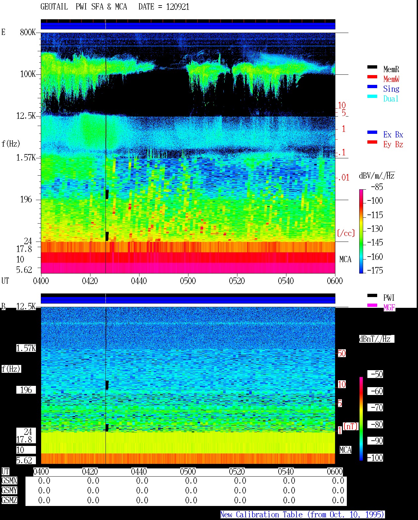
Task: Click the '1.57K' label on B panel axis
Action: 26,348
